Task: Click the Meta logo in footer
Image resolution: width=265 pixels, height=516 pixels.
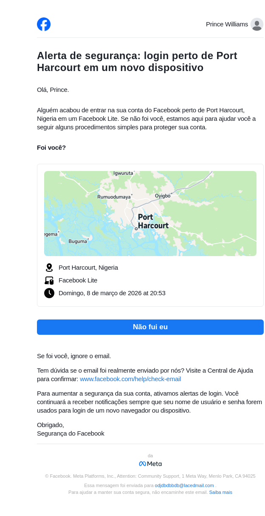Action: pos(150,464)
